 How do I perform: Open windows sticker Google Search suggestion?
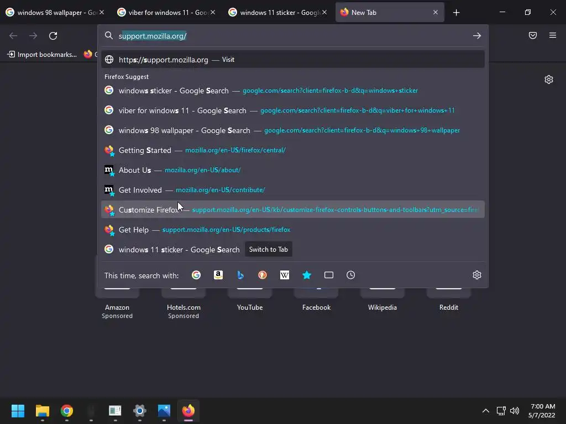(293, 91)
